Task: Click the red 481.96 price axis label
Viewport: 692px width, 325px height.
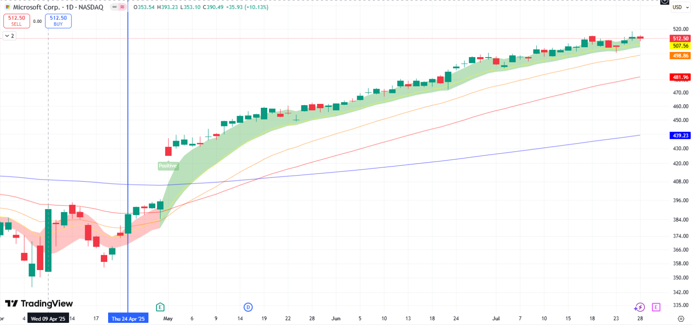Action: tap(680, 77)
